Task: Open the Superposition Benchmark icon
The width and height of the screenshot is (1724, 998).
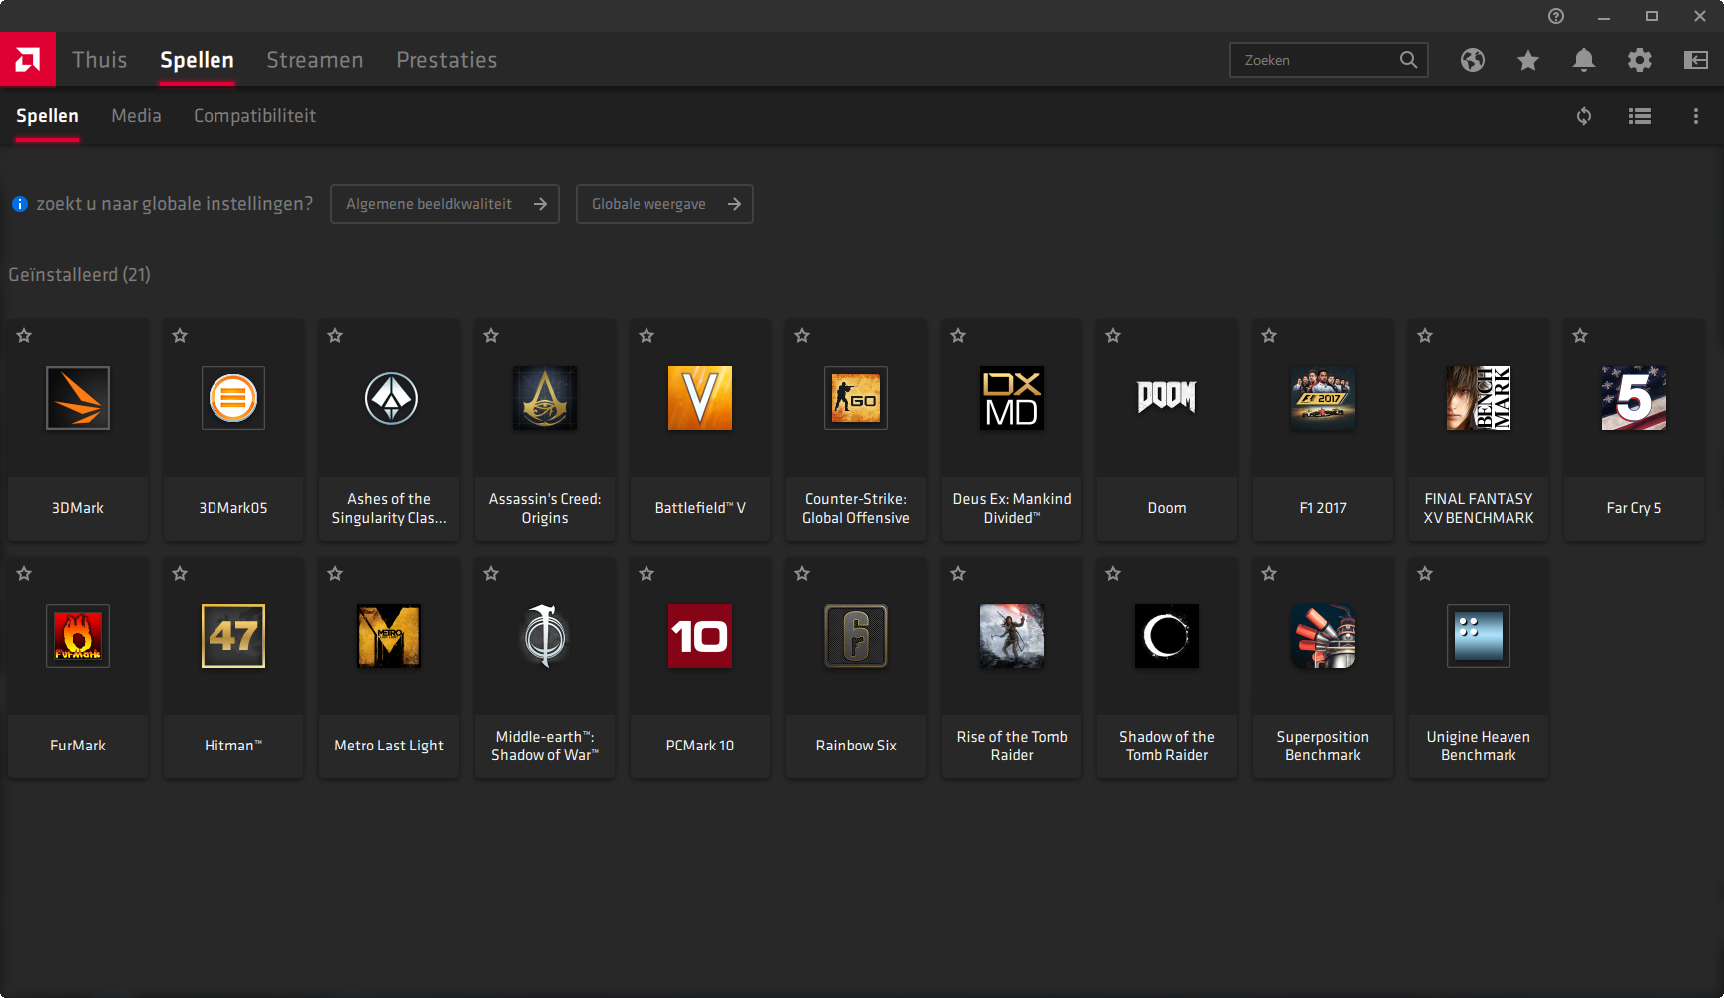Action: tap(1323, 636)
